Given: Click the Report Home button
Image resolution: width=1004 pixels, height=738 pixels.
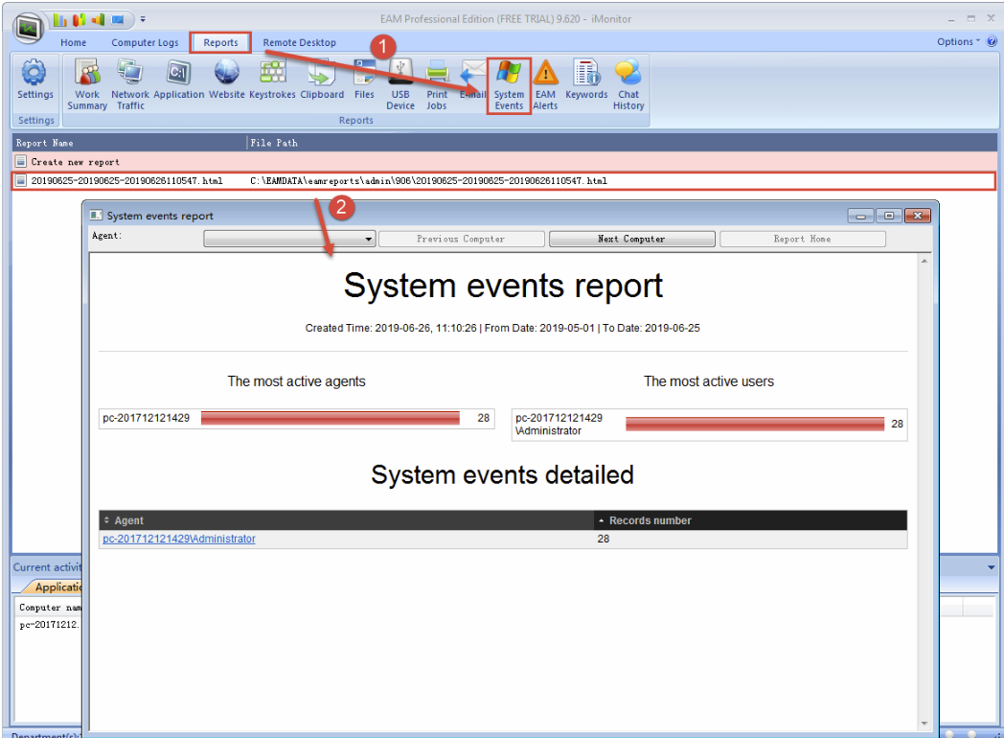Looking at the screenshot, I should coord(802,239).
